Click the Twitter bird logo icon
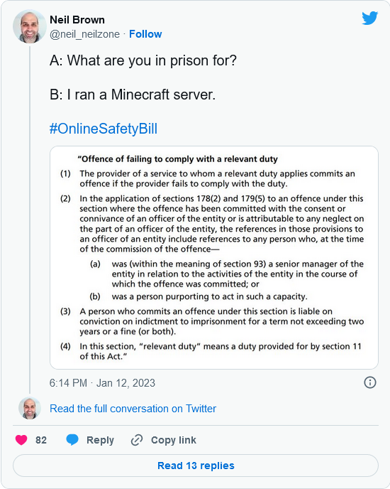The width and height of the screenshot is (390, 489). click(x=369, y=18)
